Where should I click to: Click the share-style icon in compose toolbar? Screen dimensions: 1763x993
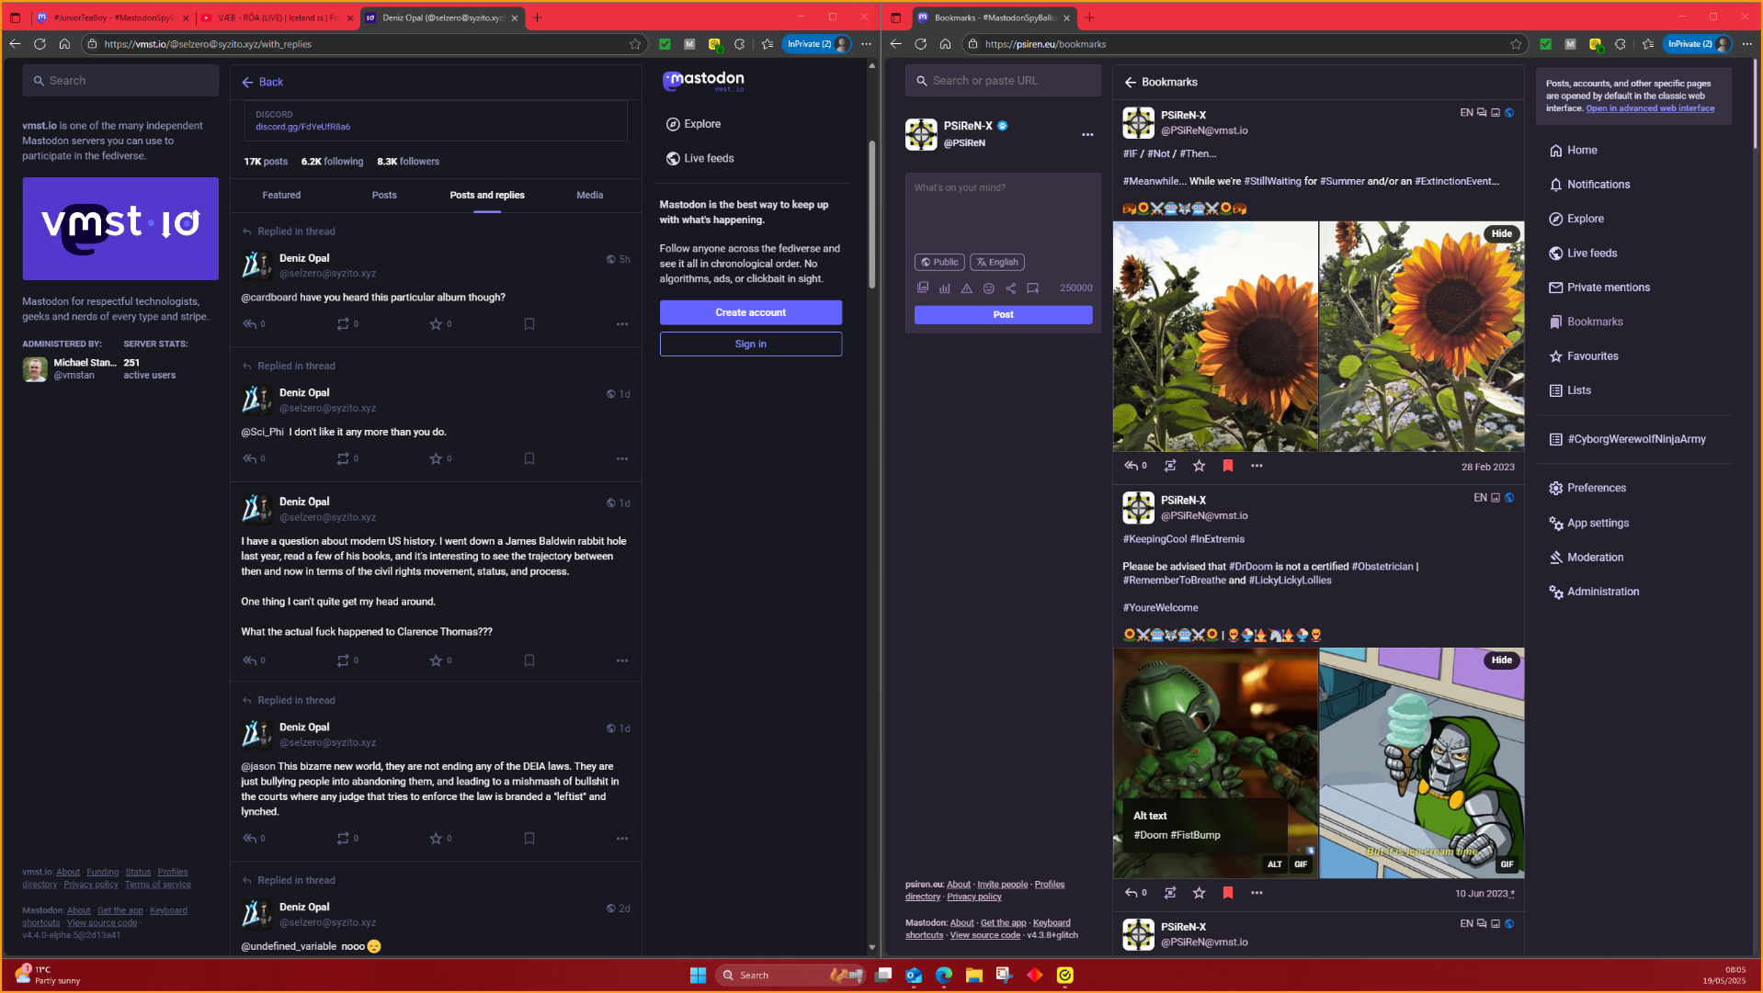[1011, 288]
